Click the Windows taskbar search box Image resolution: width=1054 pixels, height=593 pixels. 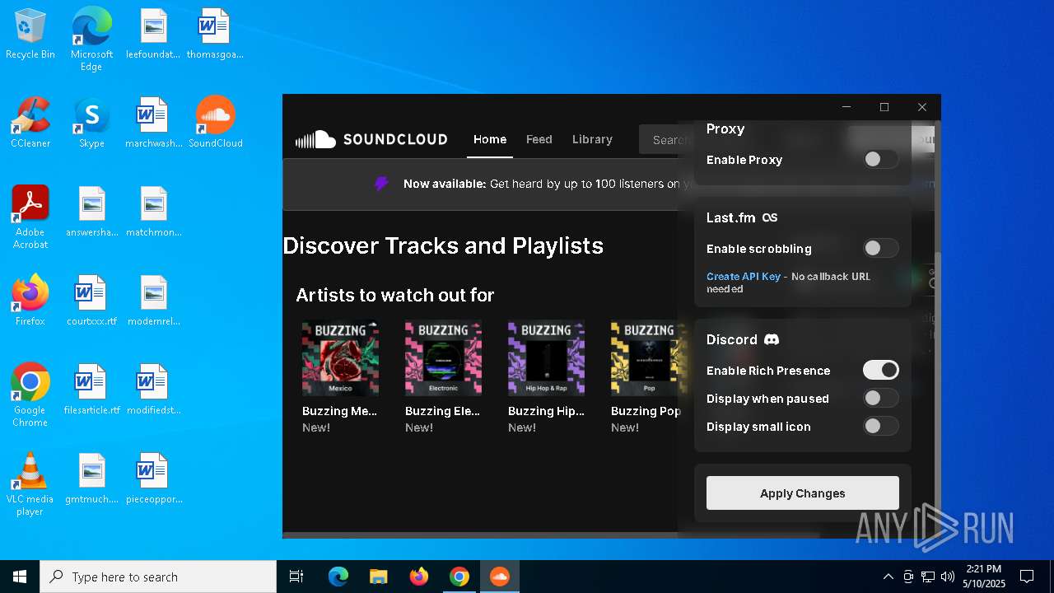click(158, 577)
